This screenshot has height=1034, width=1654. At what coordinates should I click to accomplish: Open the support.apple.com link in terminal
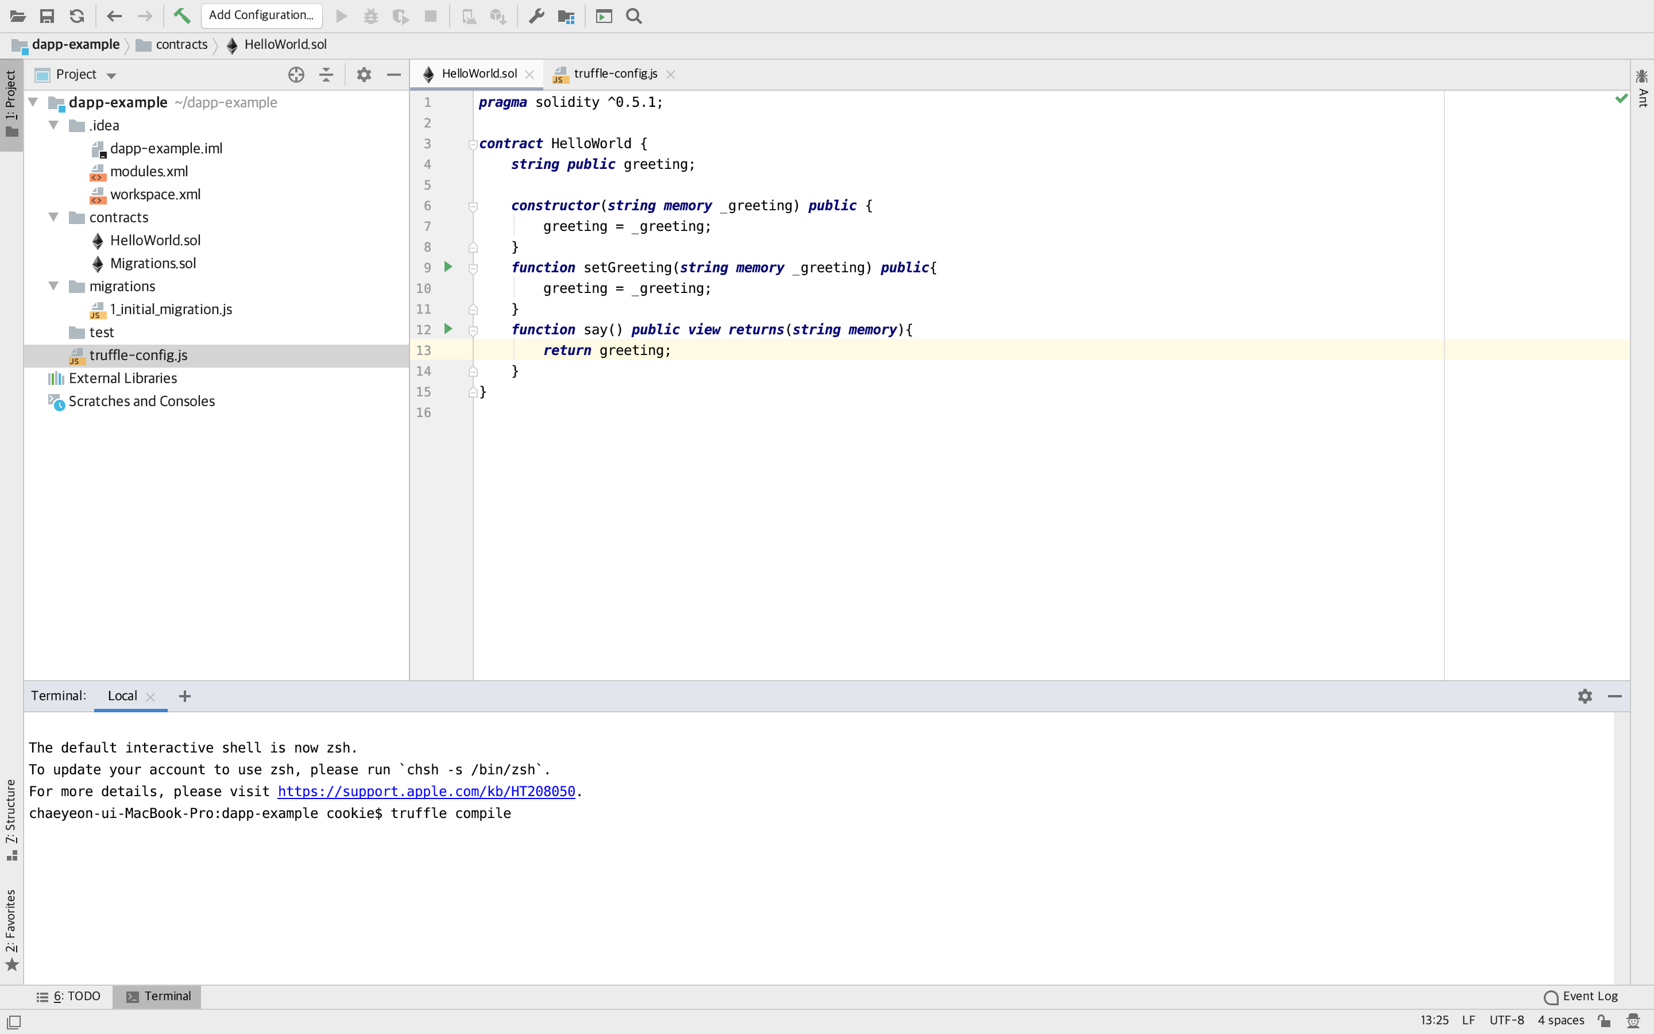point(427,791)
